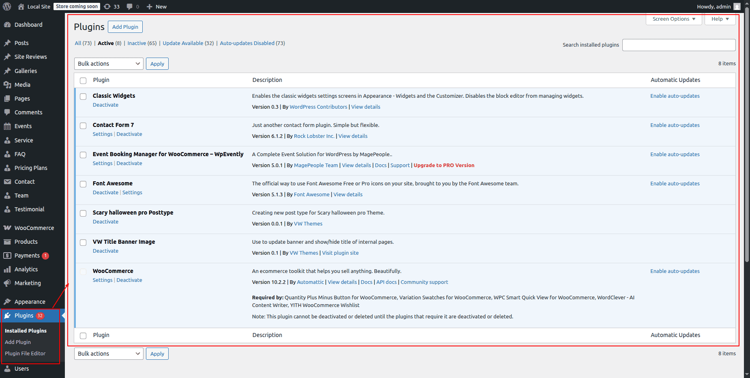
Task: Click the Analytics bar chart icon
Action: coord(7,269)
